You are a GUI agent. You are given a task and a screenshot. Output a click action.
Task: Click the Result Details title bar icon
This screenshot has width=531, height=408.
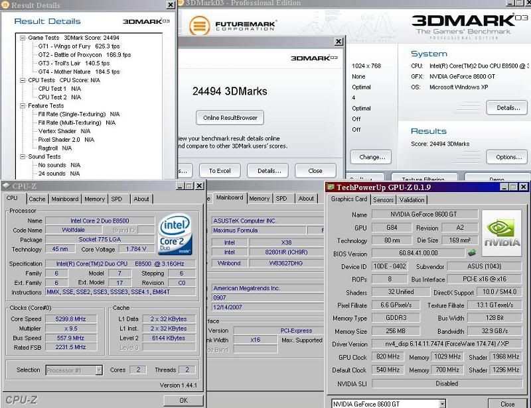click(5, 5)
